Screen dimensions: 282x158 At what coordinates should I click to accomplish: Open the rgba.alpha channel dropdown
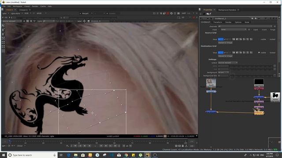click(17, 13)
